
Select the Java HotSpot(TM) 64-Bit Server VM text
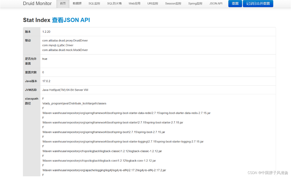tap(65, 90)
